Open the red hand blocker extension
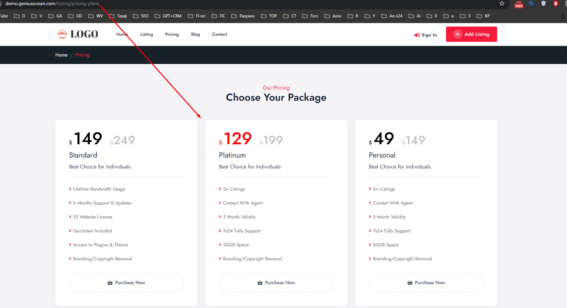This screenshot has height=308, width=567. (556, 3)
